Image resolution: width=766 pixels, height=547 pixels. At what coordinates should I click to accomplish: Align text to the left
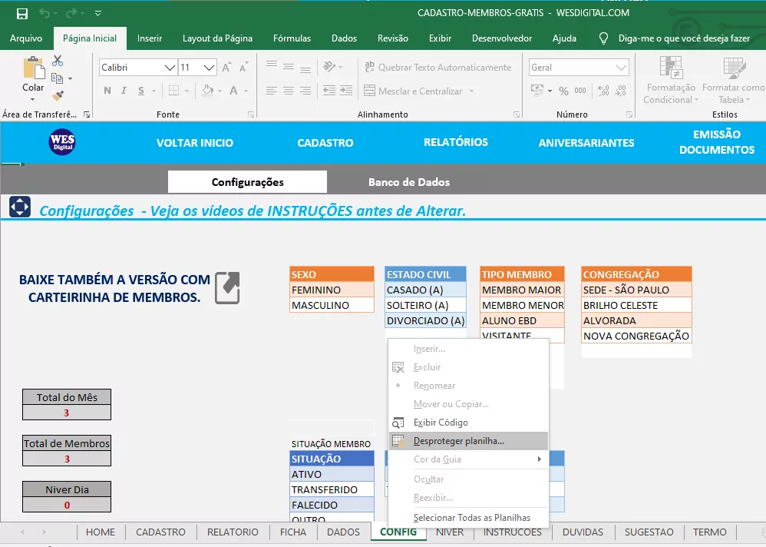(x=272, y=91)
